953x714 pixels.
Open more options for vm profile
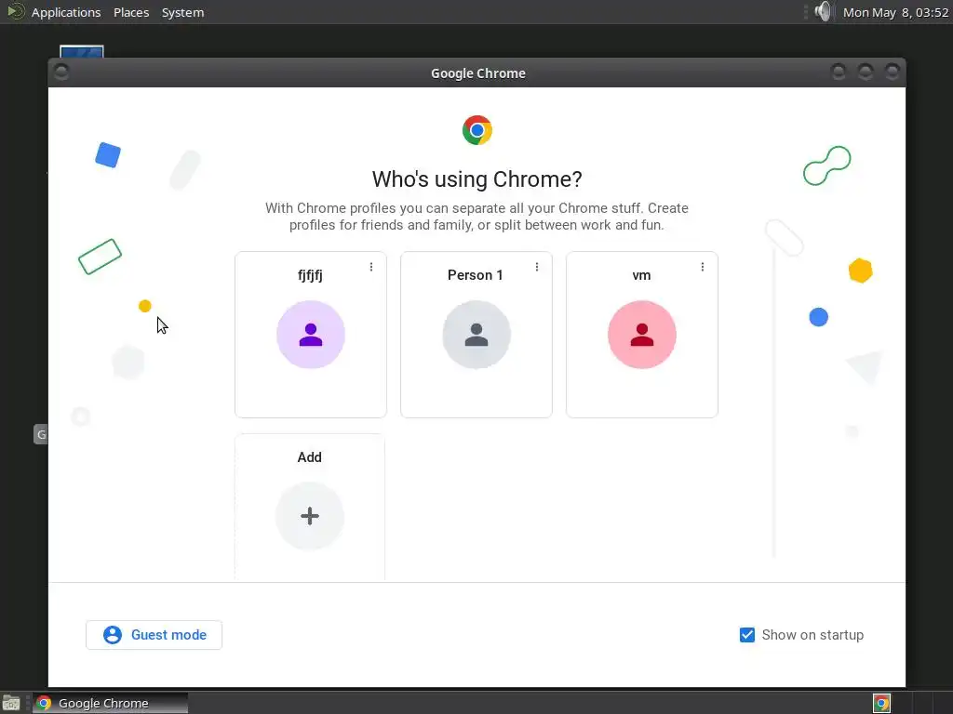click(x=703, y=267)
